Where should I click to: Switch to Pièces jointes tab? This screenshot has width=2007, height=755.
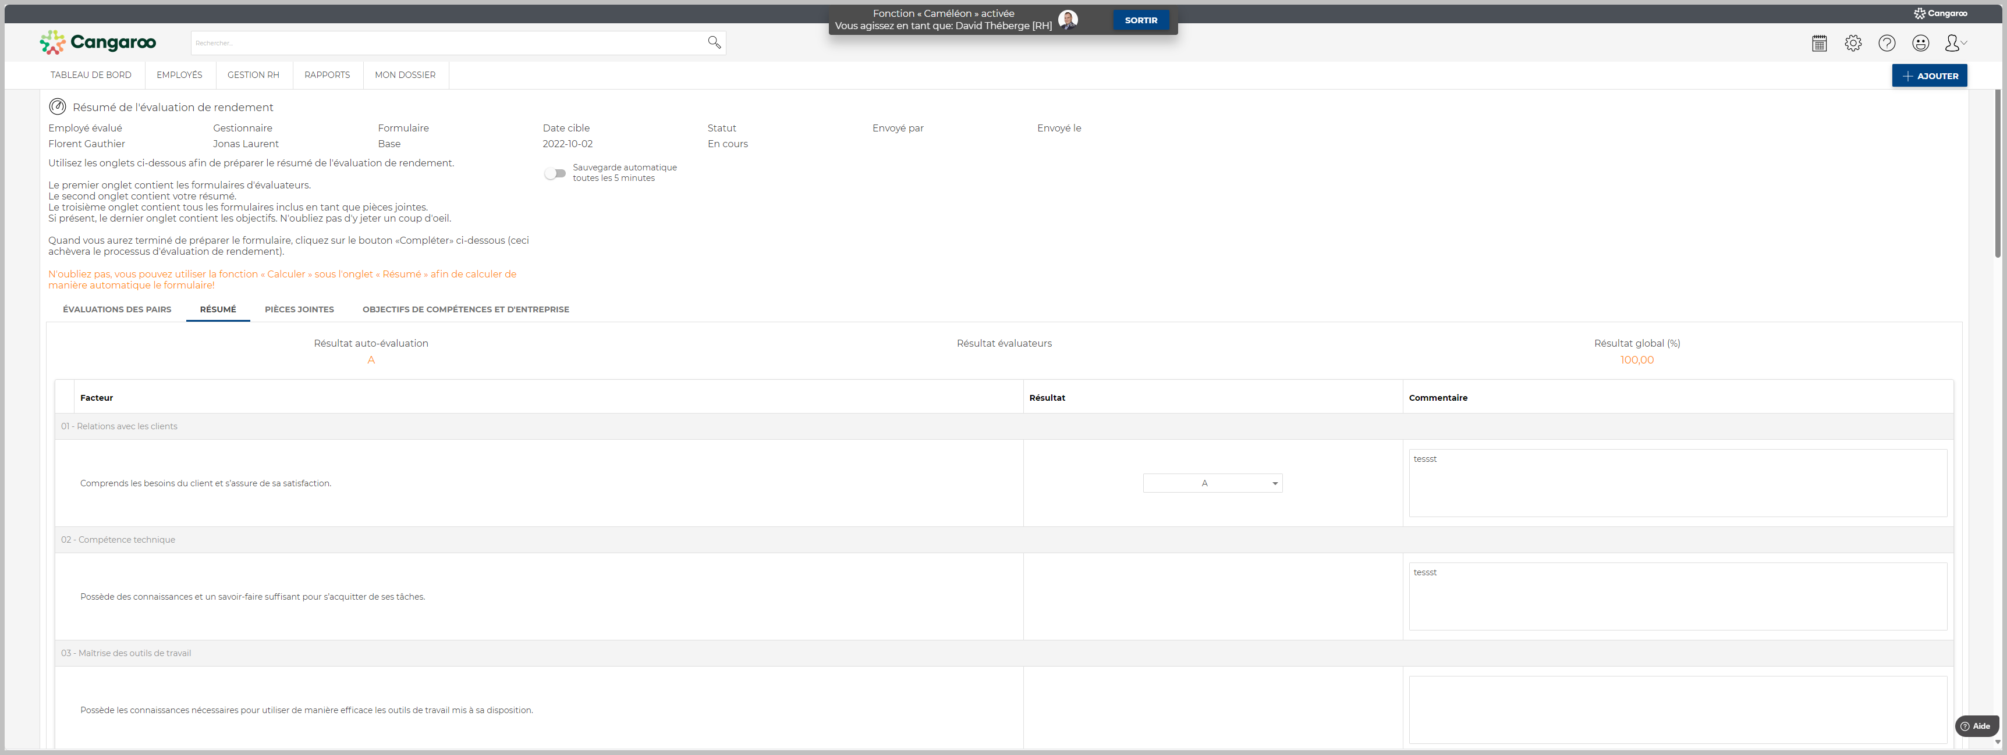pos(299,309)
